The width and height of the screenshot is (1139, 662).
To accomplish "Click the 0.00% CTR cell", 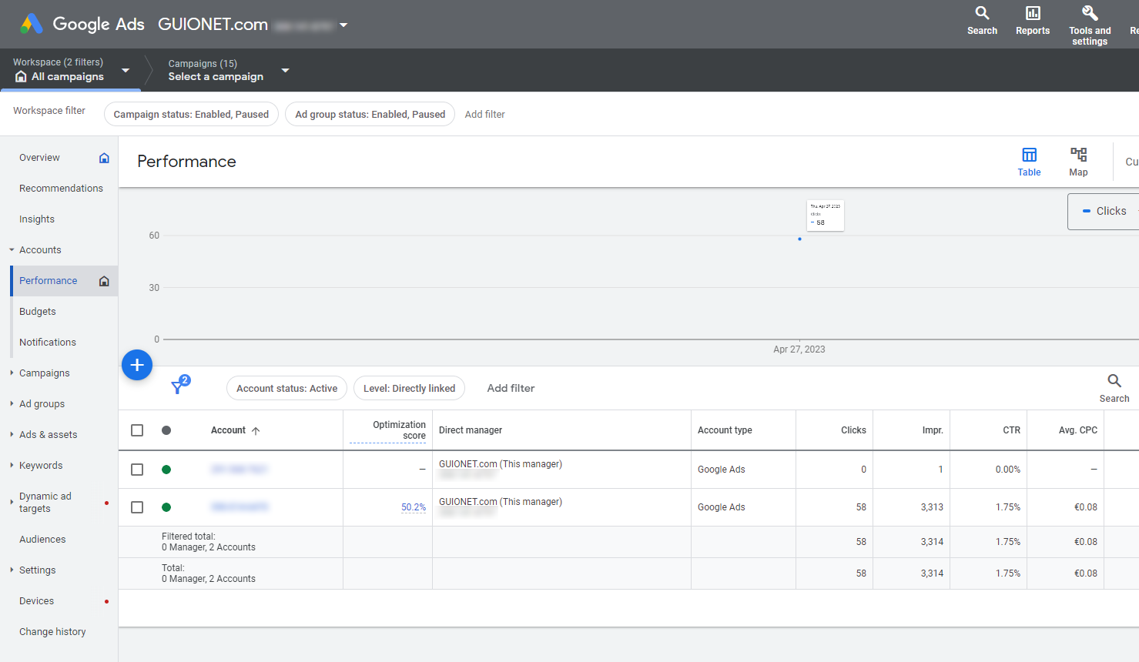I will (1007, 470).
